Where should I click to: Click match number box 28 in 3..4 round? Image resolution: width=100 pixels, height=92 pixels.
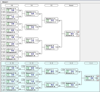(96, 78)
